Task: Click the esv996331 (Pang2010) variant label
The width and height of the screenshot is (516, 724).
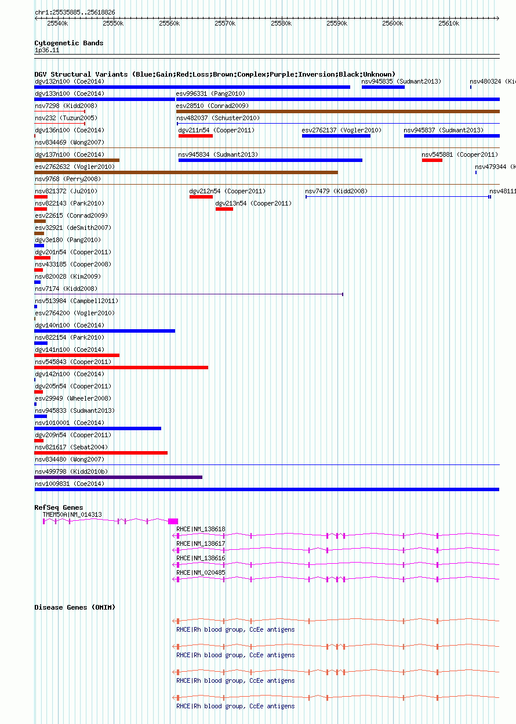Action: [210, 93]
